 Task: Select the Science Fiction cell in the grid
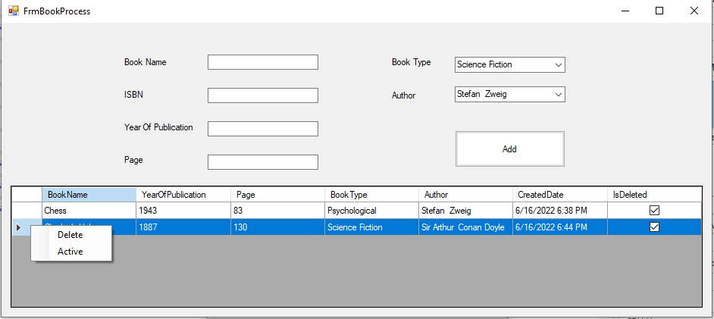pos(371,227)
